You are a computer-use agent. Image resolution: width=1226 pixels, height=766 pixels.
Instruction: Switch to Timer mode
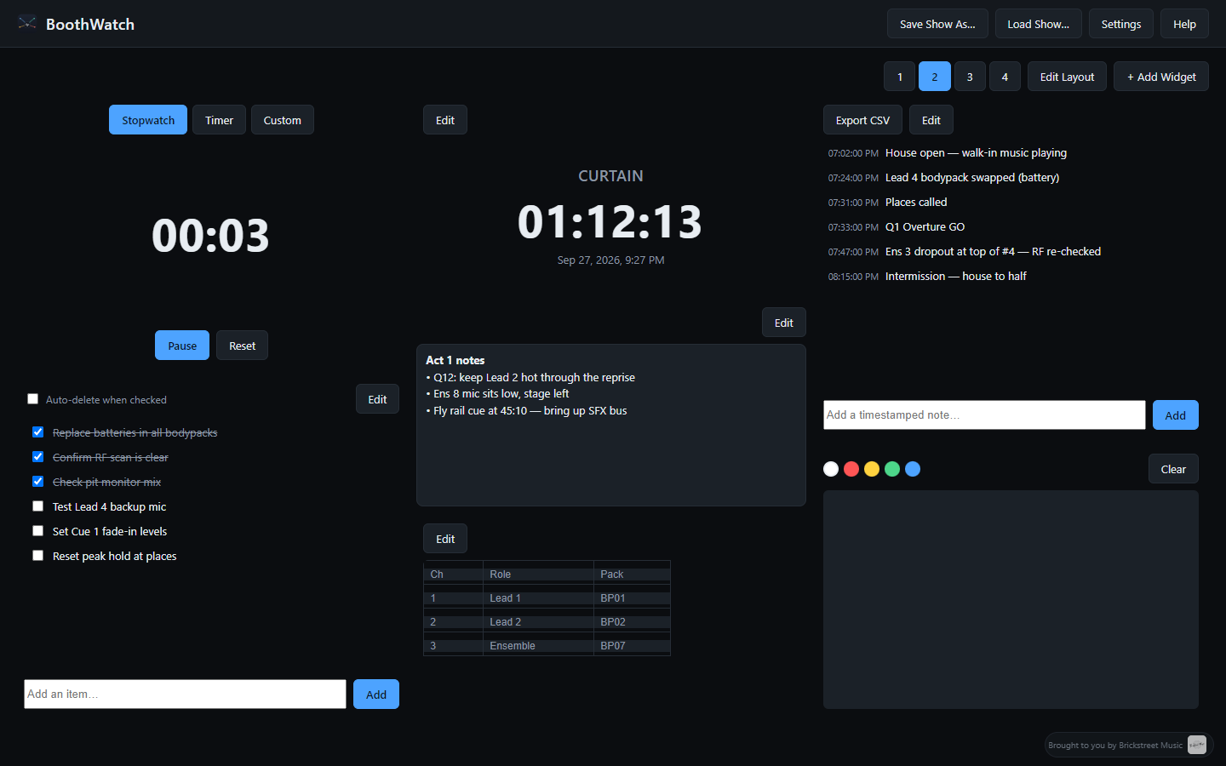pos(219,120)
